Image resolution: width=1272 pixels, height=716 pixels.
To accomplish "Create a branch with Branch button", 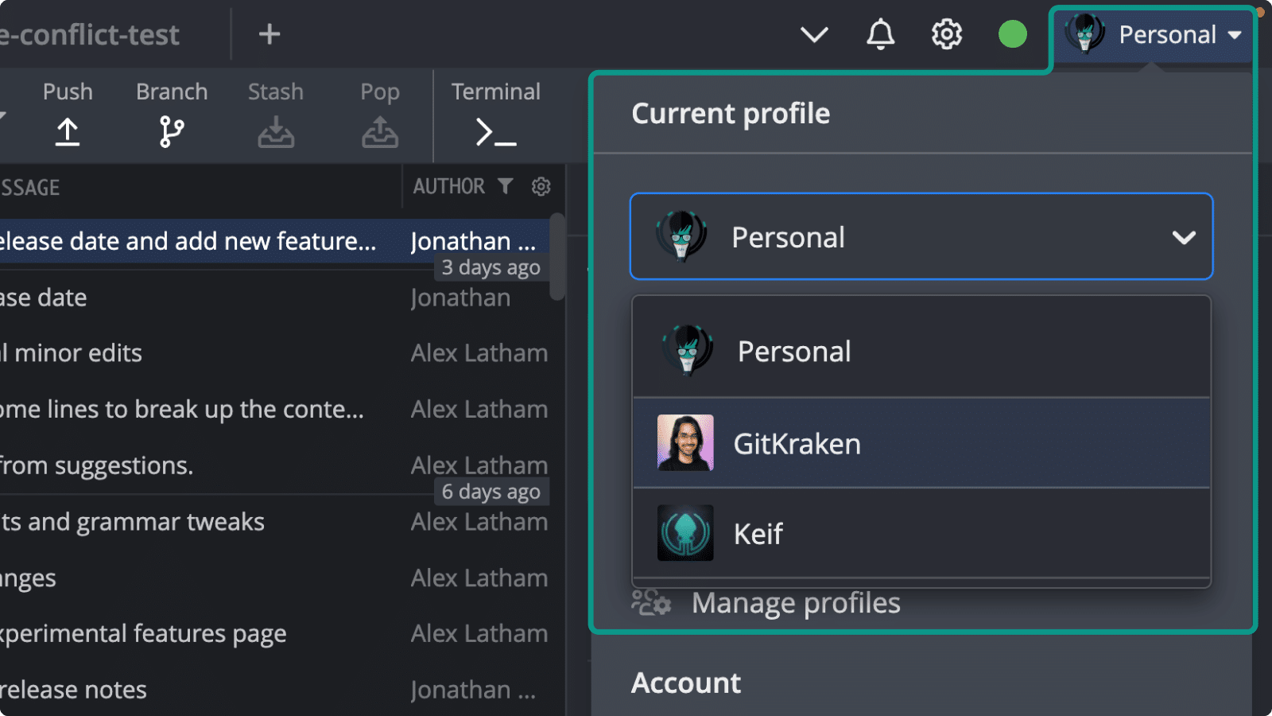I will coord(172,113).
